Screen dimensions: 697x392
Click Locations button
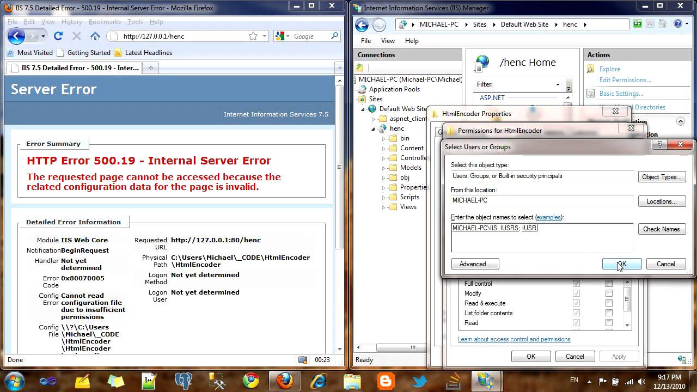[x=662, y=201]
